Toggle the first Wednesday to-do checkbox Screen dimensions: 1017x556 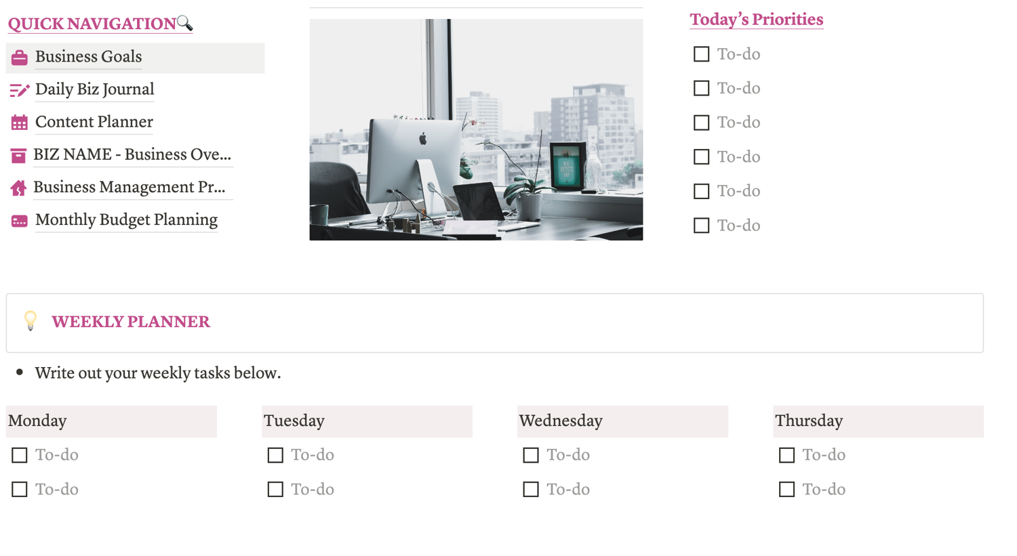(x=531, y=455)
